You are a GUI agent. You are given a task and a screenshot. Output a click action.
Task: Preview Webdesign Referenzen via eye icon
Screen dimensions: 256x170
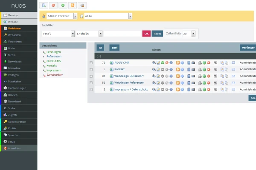[x=154, y=83]
